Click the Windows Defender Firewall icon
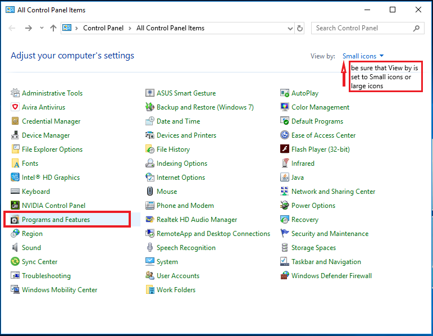Viewport: 433px width, 336px height. coord(284,275)
